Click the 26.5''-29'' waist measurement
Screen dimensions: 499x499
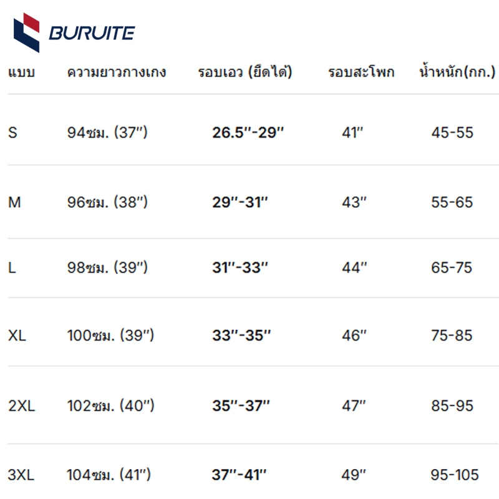pos(248,133)
